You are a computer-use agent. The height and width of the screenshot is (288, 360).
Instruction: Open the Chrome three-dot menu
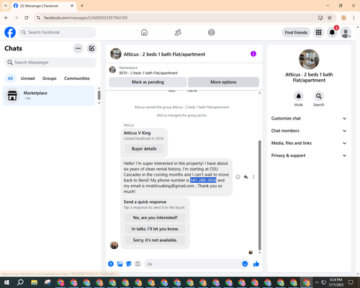354,18
